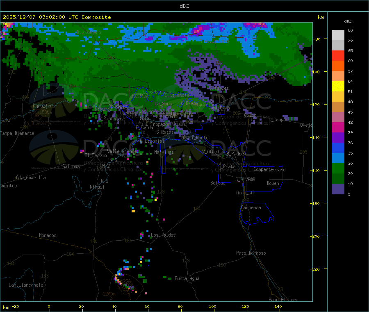
Task: Click the Soitue location label
Action: [x=218, y=183]
